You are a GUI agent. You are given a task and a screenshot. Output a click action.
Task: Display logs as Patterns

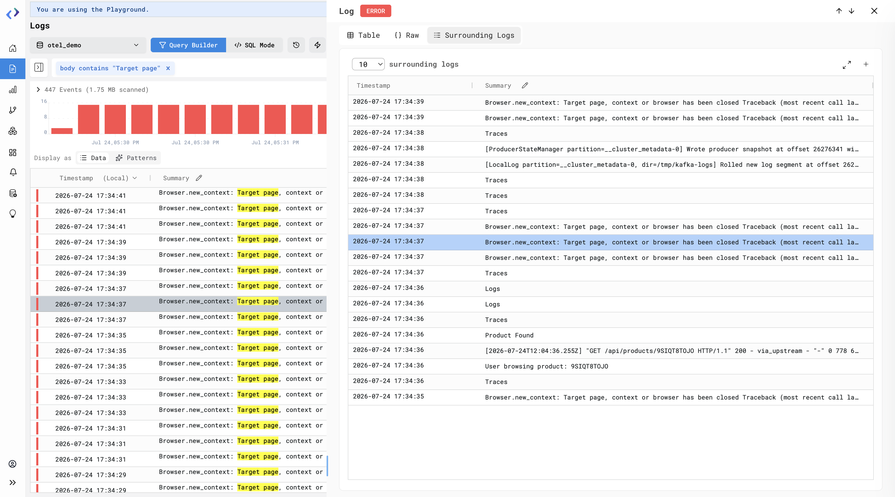(x=136, y=158)
